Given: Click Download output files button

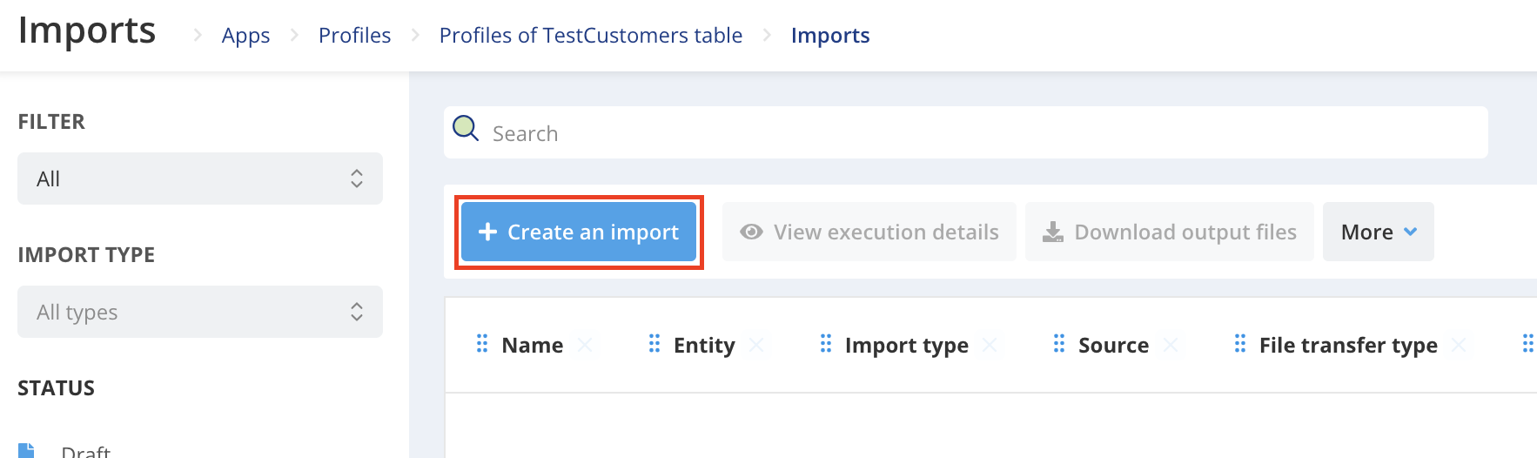Looking at the screenshot, I should (x=1169, y=232).
